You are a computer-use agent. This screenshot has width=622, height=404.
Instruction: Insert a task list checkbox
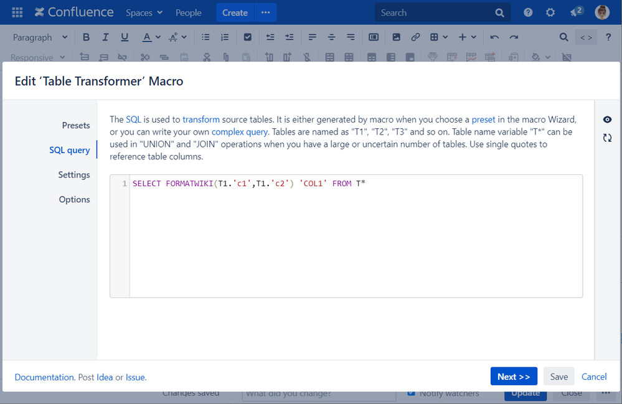coord(248,37)
